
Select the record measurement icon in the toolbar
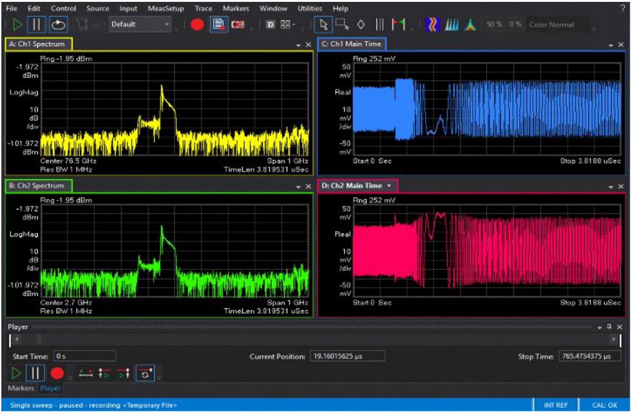pyautogui.click(x=197, y=25)
